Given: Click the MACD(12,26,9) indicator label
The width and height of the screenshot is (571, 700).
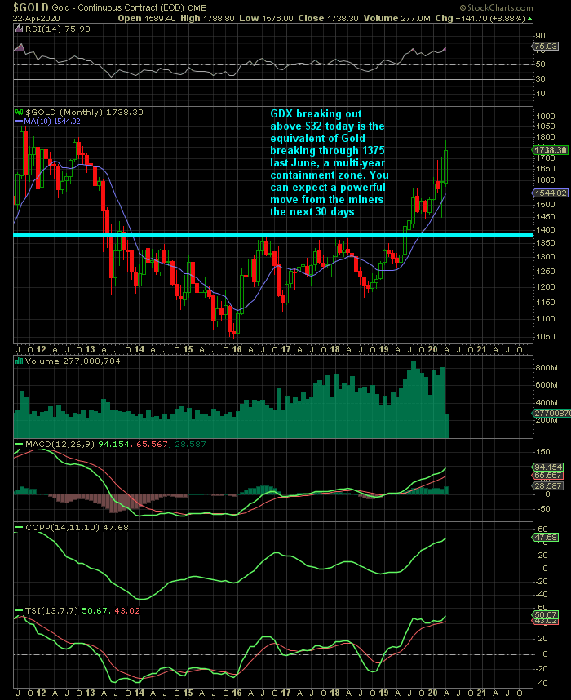Looking at the screenshot, I should [x=60, y=444].
